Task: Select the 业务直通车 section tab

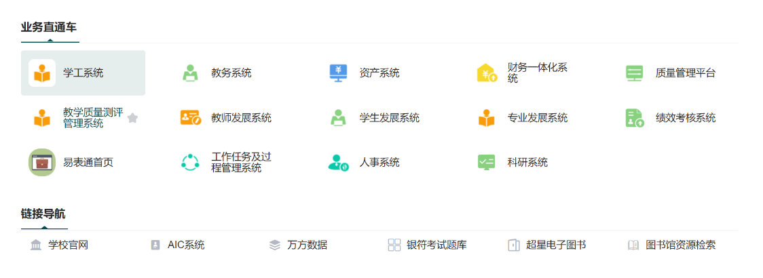Action: click(x=49, y=28)
